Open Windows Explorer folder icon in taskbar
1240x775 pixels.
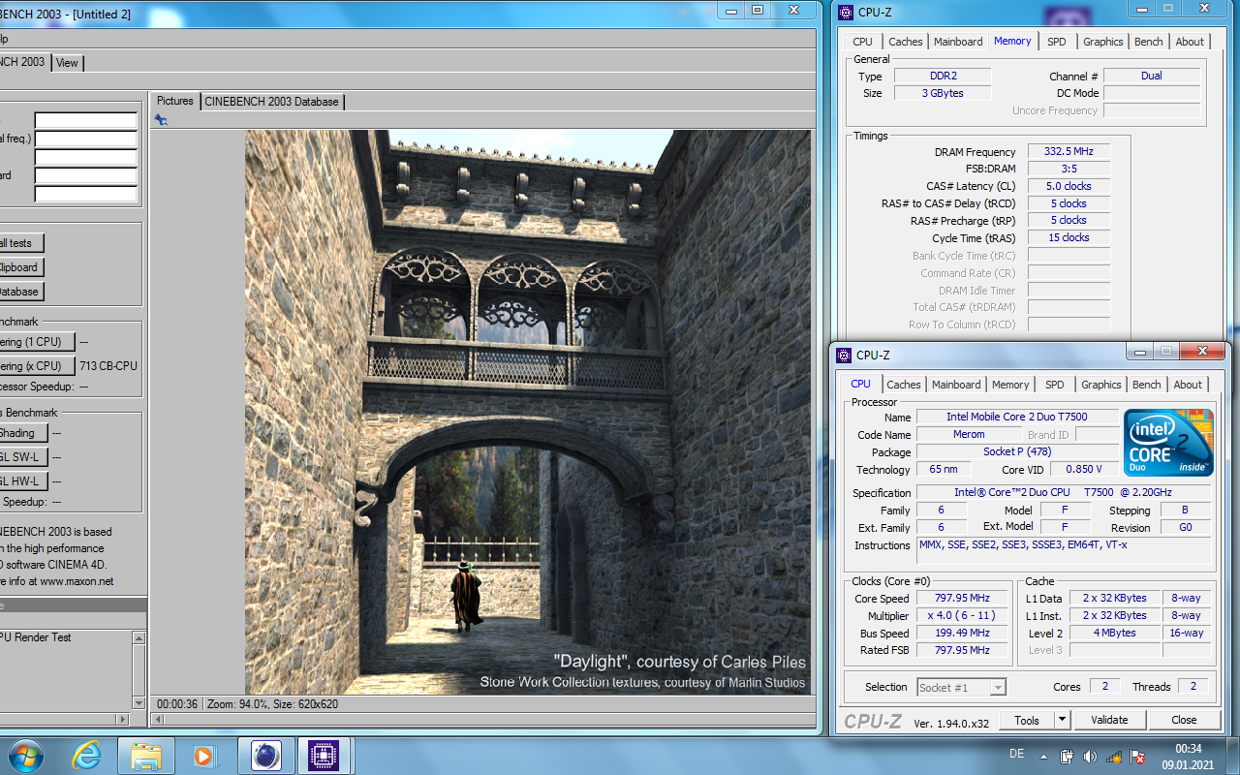coord(145,755)
